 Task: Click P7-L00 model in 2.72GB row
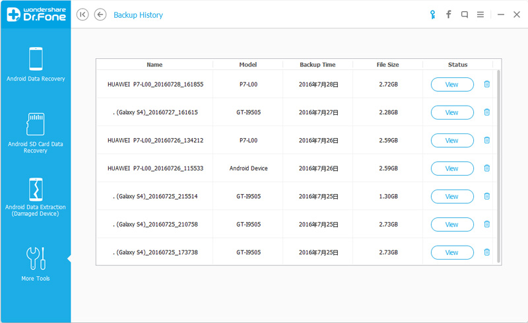pyautogui.click(x=249, y=85)
